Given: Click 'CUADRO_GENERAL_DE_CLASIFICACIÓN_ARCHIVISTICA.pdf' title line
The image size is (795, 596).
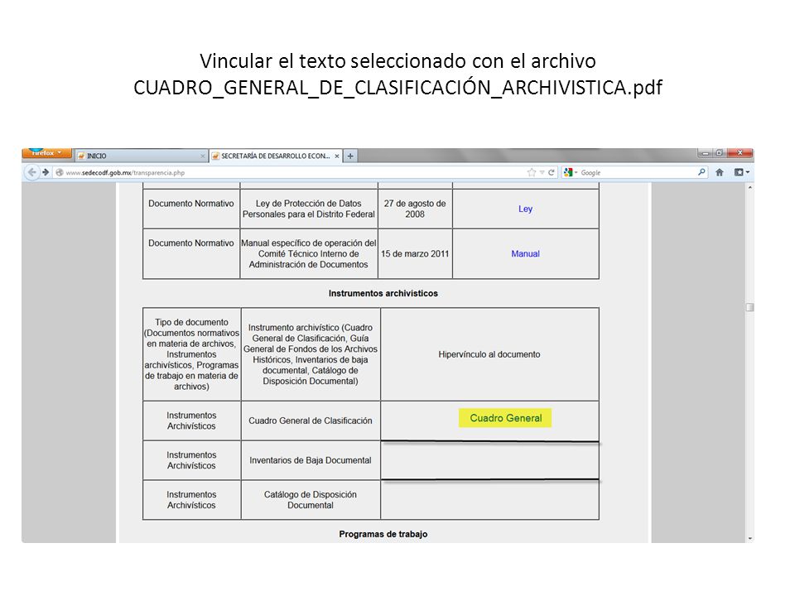Looking at the screenshot, I should click(x=397, y=87).
